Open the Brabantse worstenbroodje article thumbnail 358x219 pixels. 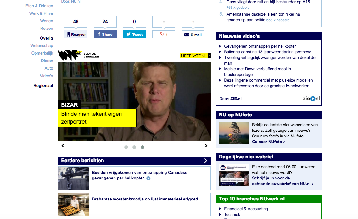(x=73, y=205)
